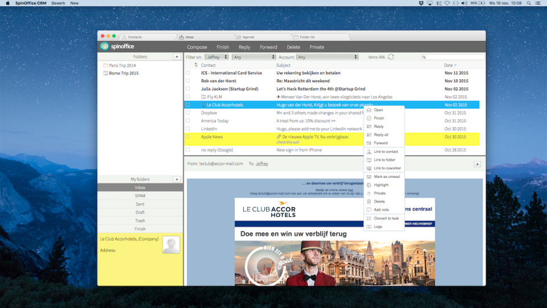Screen dimensions: 547x308
Task: Open Spotlight search in menu bar
Action: (529, 3)
